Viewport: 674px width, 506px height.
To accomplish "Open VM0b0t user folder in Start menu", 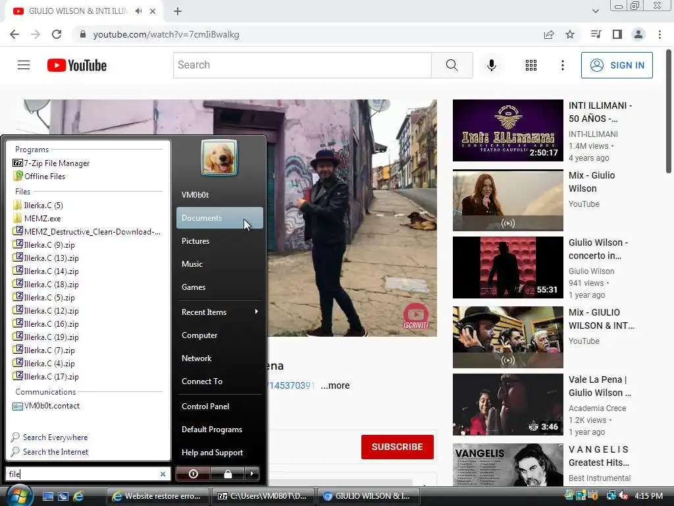I will point(220,194).
